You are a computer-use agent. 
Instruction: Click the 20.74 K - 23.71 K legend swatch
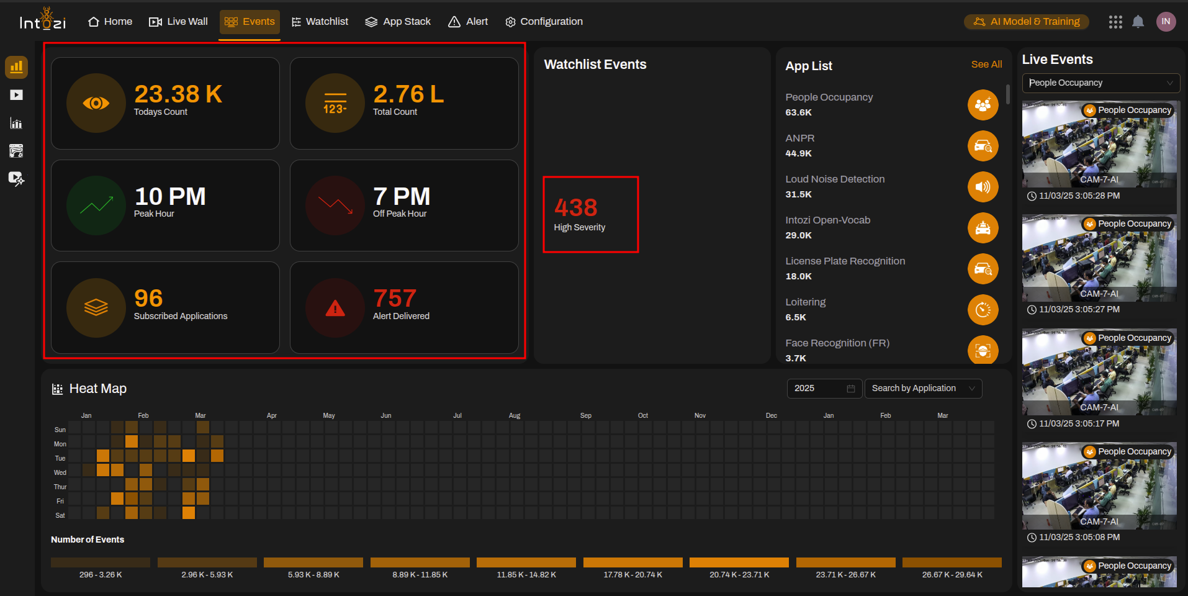(739, 562)
